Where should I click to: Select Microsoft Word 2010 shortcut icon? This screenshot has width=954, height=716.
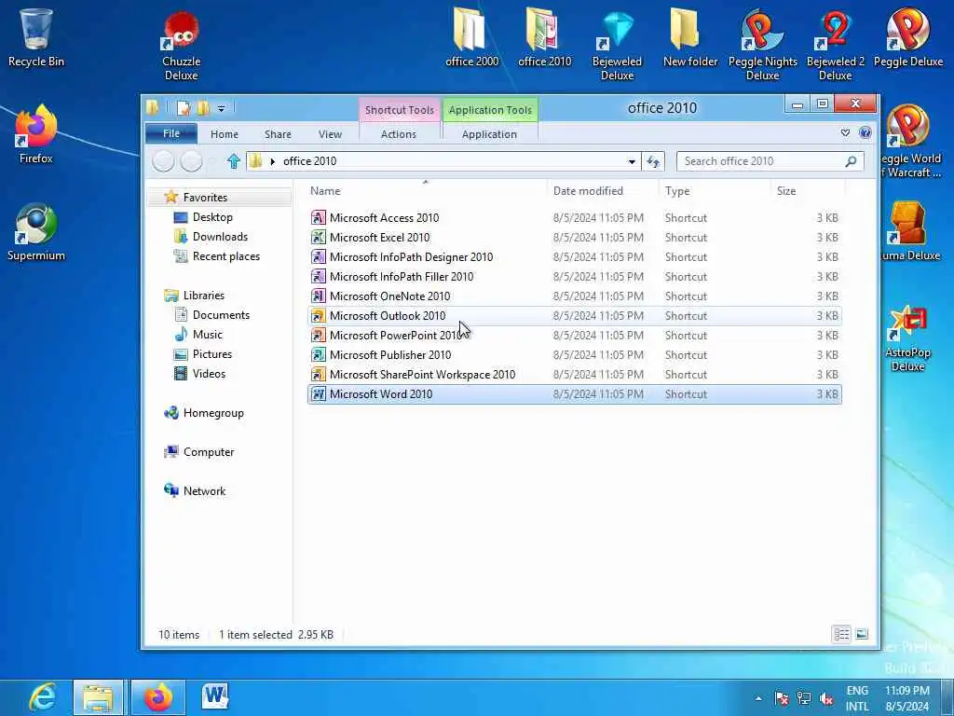point(319,394)
